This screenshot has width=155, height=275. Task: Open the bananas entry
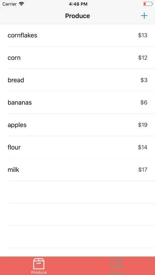77,103
